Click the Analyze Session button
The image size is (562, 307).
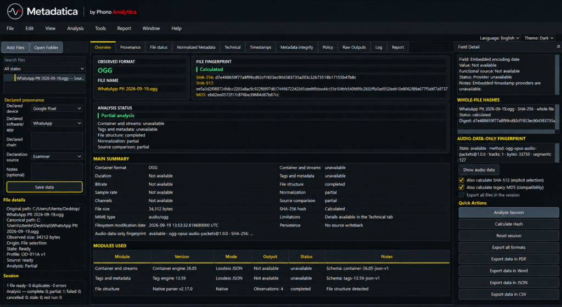pos(509,212)
